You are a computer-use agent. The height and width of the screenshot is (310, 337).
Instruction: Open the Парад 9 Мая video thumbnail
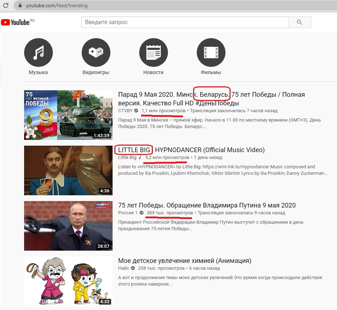tap(68, 115)
